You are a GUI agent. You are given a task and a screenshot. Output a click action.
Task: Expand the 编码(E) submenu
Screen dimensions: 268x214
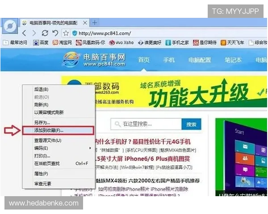59,148
